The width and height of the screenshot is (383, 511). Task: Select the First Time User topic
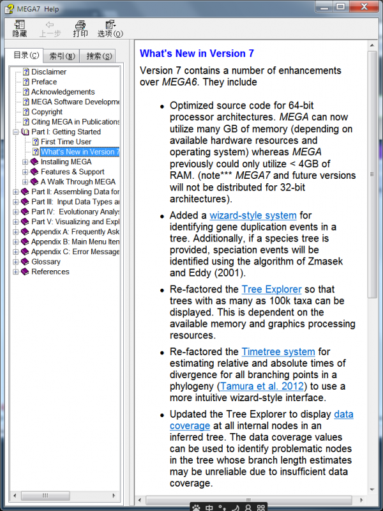pos(66,142)
